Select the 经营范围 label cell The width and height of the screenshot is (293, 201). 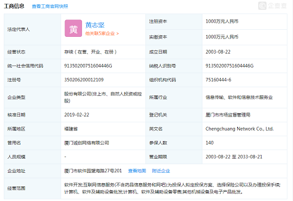[x=33, y=189]
